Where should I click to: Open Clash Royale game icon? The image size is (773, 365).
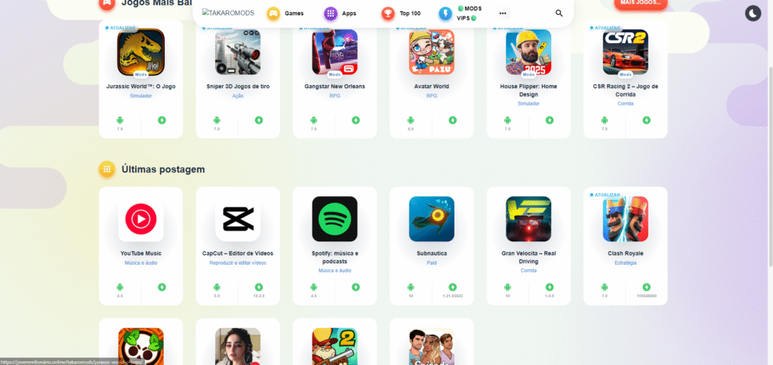click(x=625, y=219)
